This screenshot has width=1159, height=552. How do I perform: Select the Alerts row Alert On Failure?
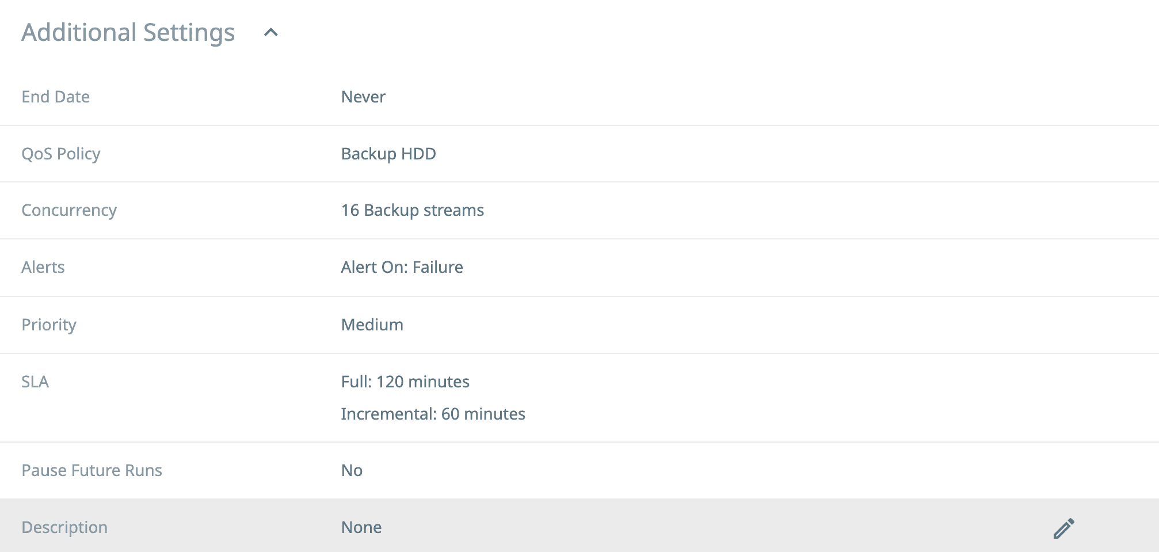tap(402, 267)
